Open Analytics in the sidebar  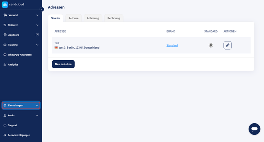tap(21, 64)
